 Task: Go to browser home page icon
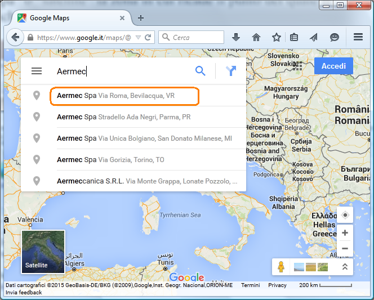256,37
